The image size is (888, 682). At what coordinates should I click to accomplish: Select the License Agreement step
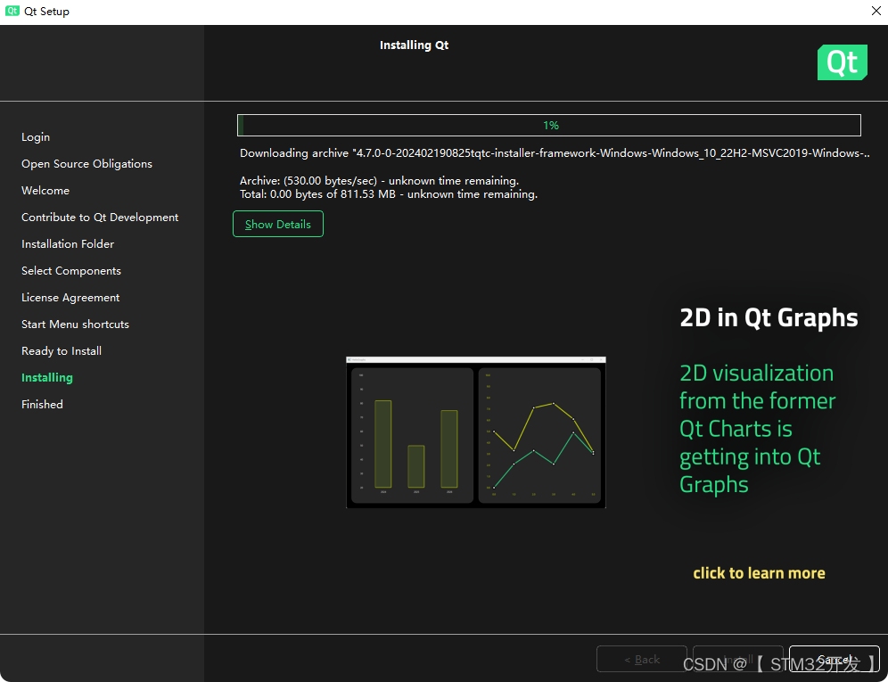pos(70,298)
